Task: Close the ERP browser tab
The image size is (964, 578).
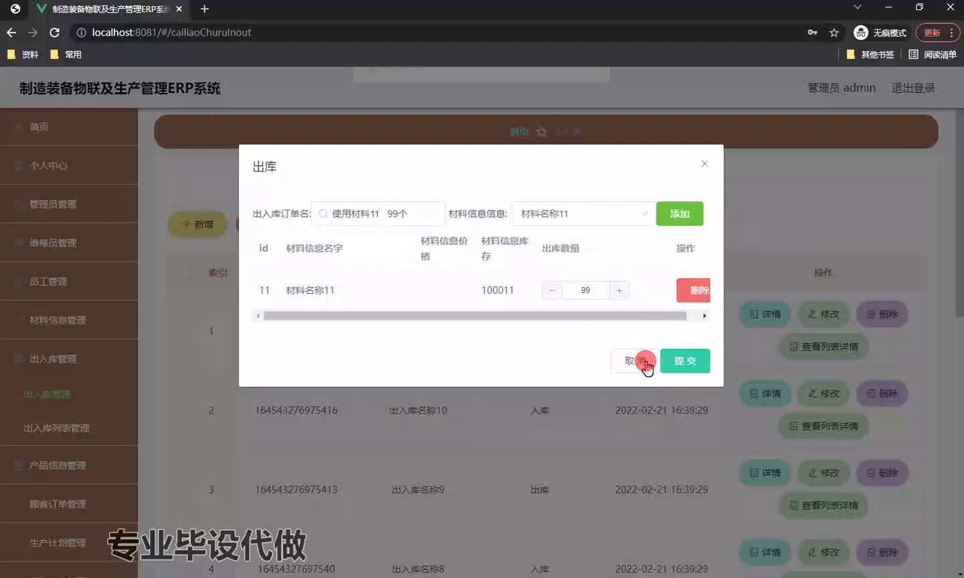Action: click(179, 9)
